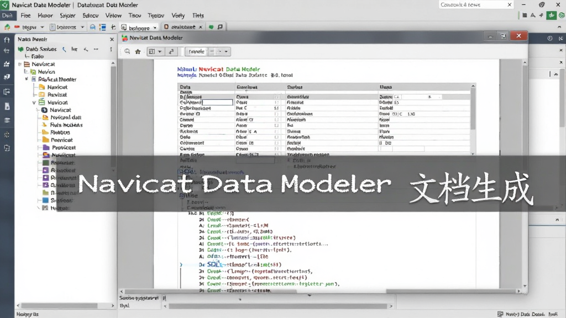Click the blue list icon in main toolbar
Image resolution: width=566 pixels, height=318 pixels.
point(102,27)
